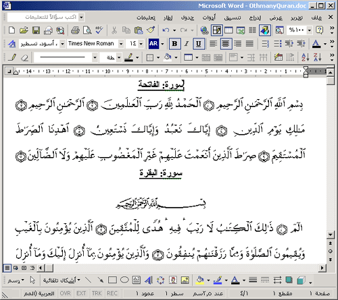This screenshot has width=338, height=300.
Task: Select the Draw Table pencil tool
Action: pyautogui.click(x=11, y=57)
